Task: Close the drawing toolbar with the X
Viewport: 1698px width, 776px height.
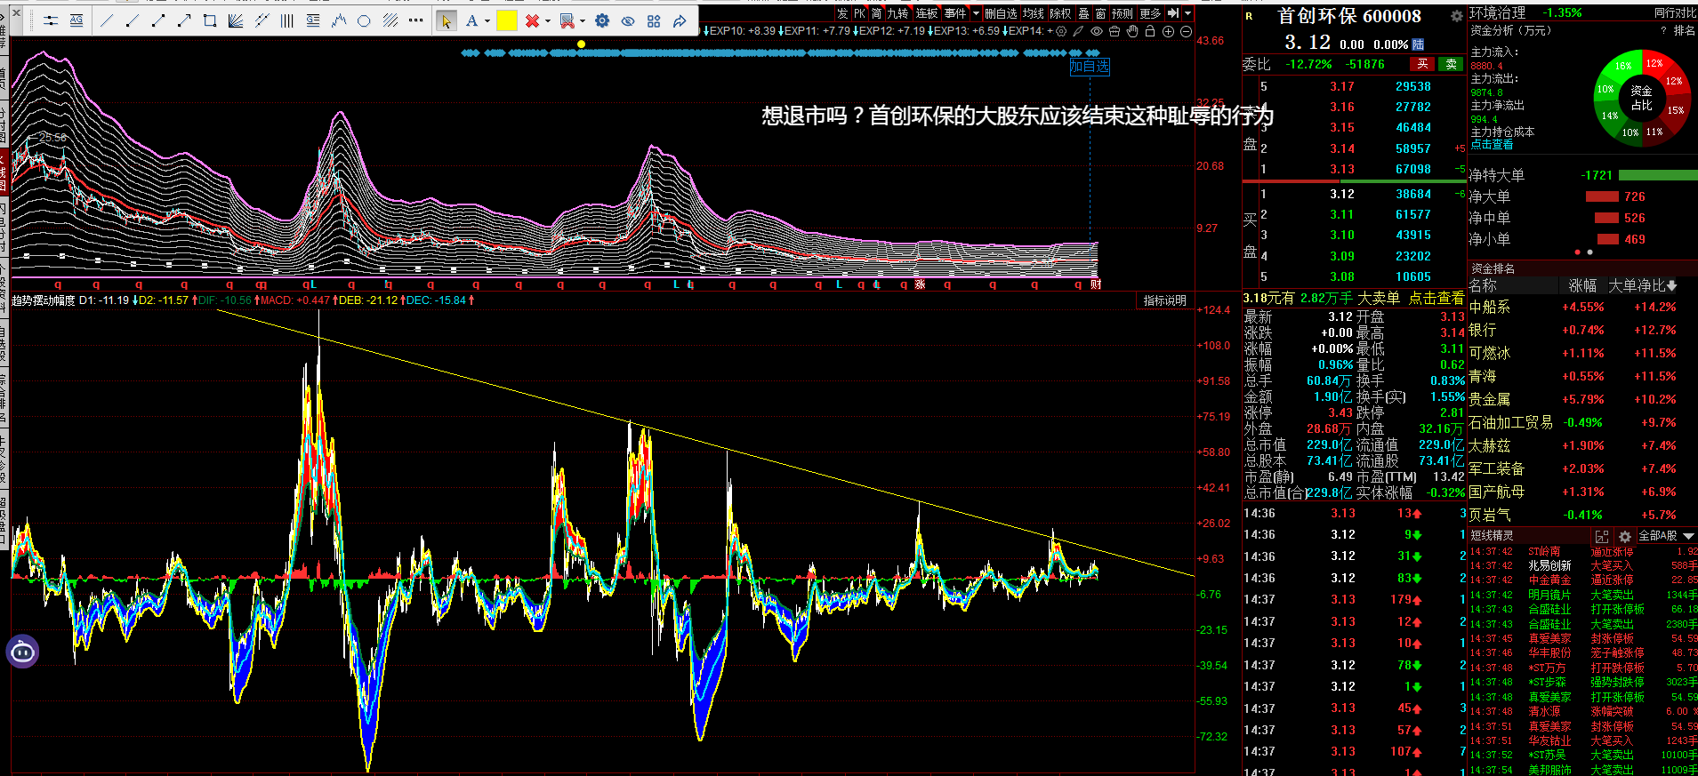Action: 16,12
